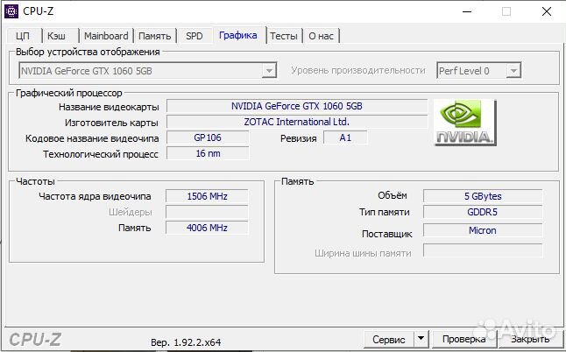Click the empty Шейдеры field

(x=207, y=212)
